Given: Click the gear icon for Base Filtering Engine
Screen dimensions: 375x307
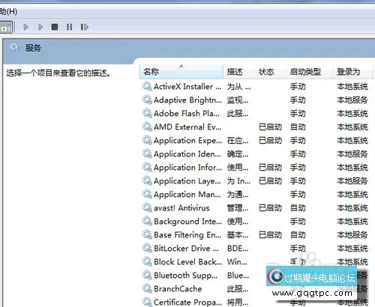Looking at the screenshot, I should tap(147, 234).
